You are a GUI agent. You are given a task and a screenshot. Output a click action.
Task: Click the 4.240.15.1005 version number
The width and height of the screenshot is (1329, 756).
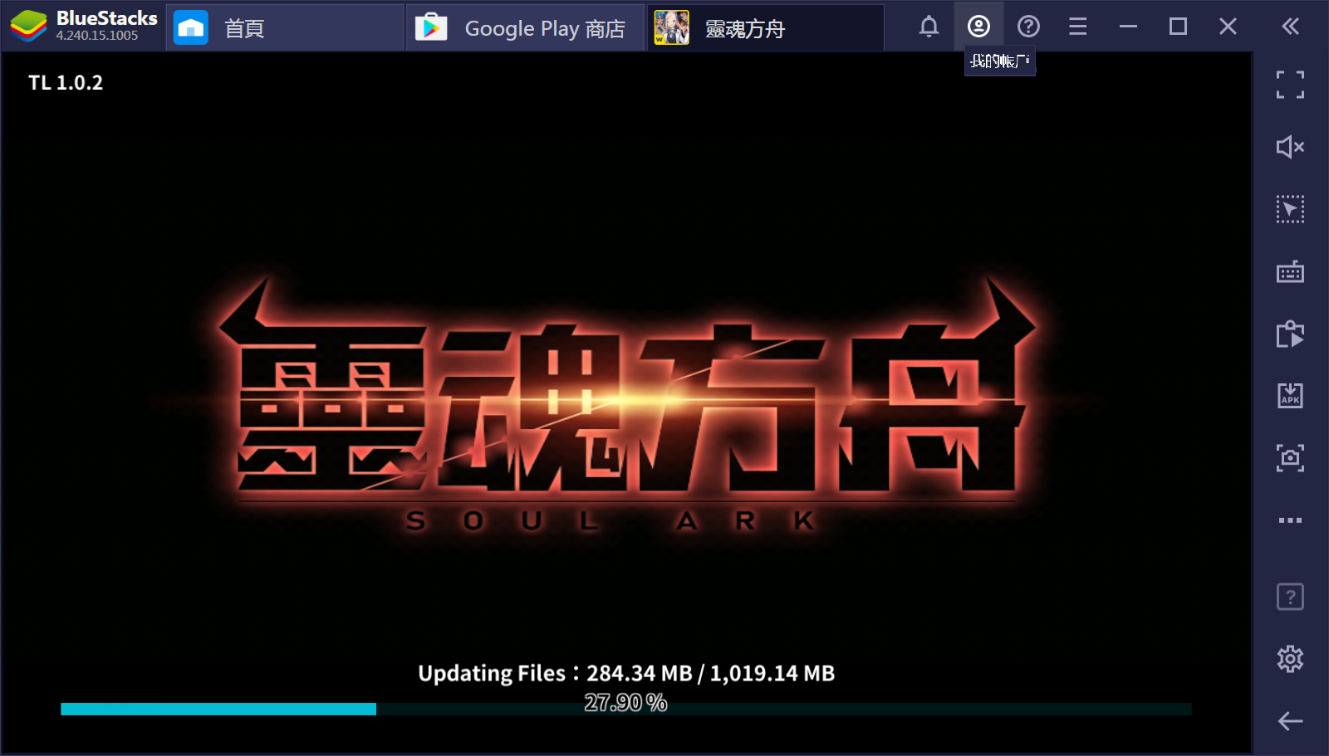pyautogui.click(x=97, y=36)
